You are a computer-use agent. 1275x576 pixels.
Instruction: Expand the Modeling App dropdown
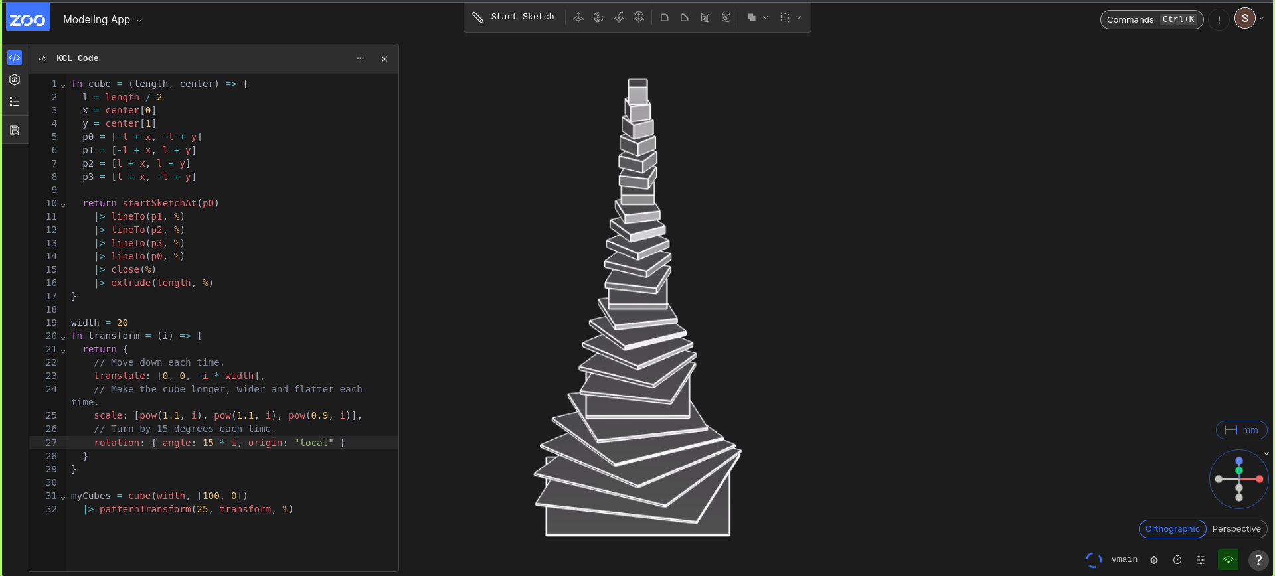(102, 20)
